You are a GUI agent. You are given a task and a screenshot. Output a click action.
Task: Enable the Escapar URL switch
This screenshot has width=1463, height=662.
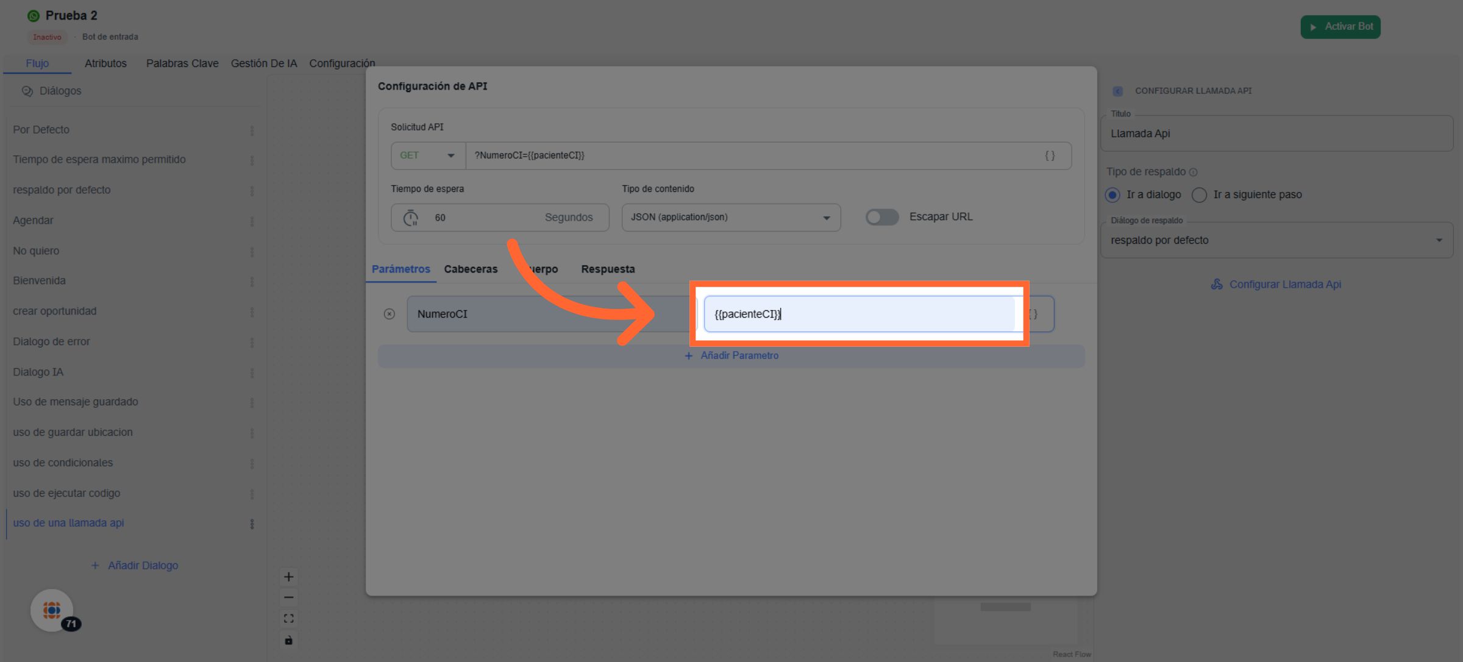881,217
